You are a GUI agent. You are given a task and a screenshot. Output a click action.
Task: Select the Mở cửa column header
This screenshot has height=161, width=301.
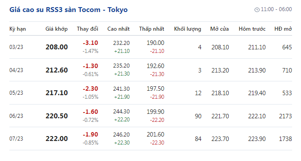coord(219,29)
